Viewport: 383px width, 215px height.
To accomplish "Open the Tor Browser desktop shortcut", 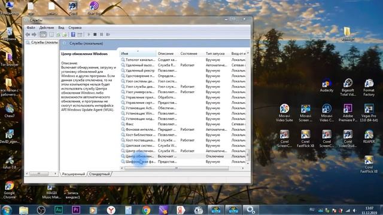I will [10, 60].
